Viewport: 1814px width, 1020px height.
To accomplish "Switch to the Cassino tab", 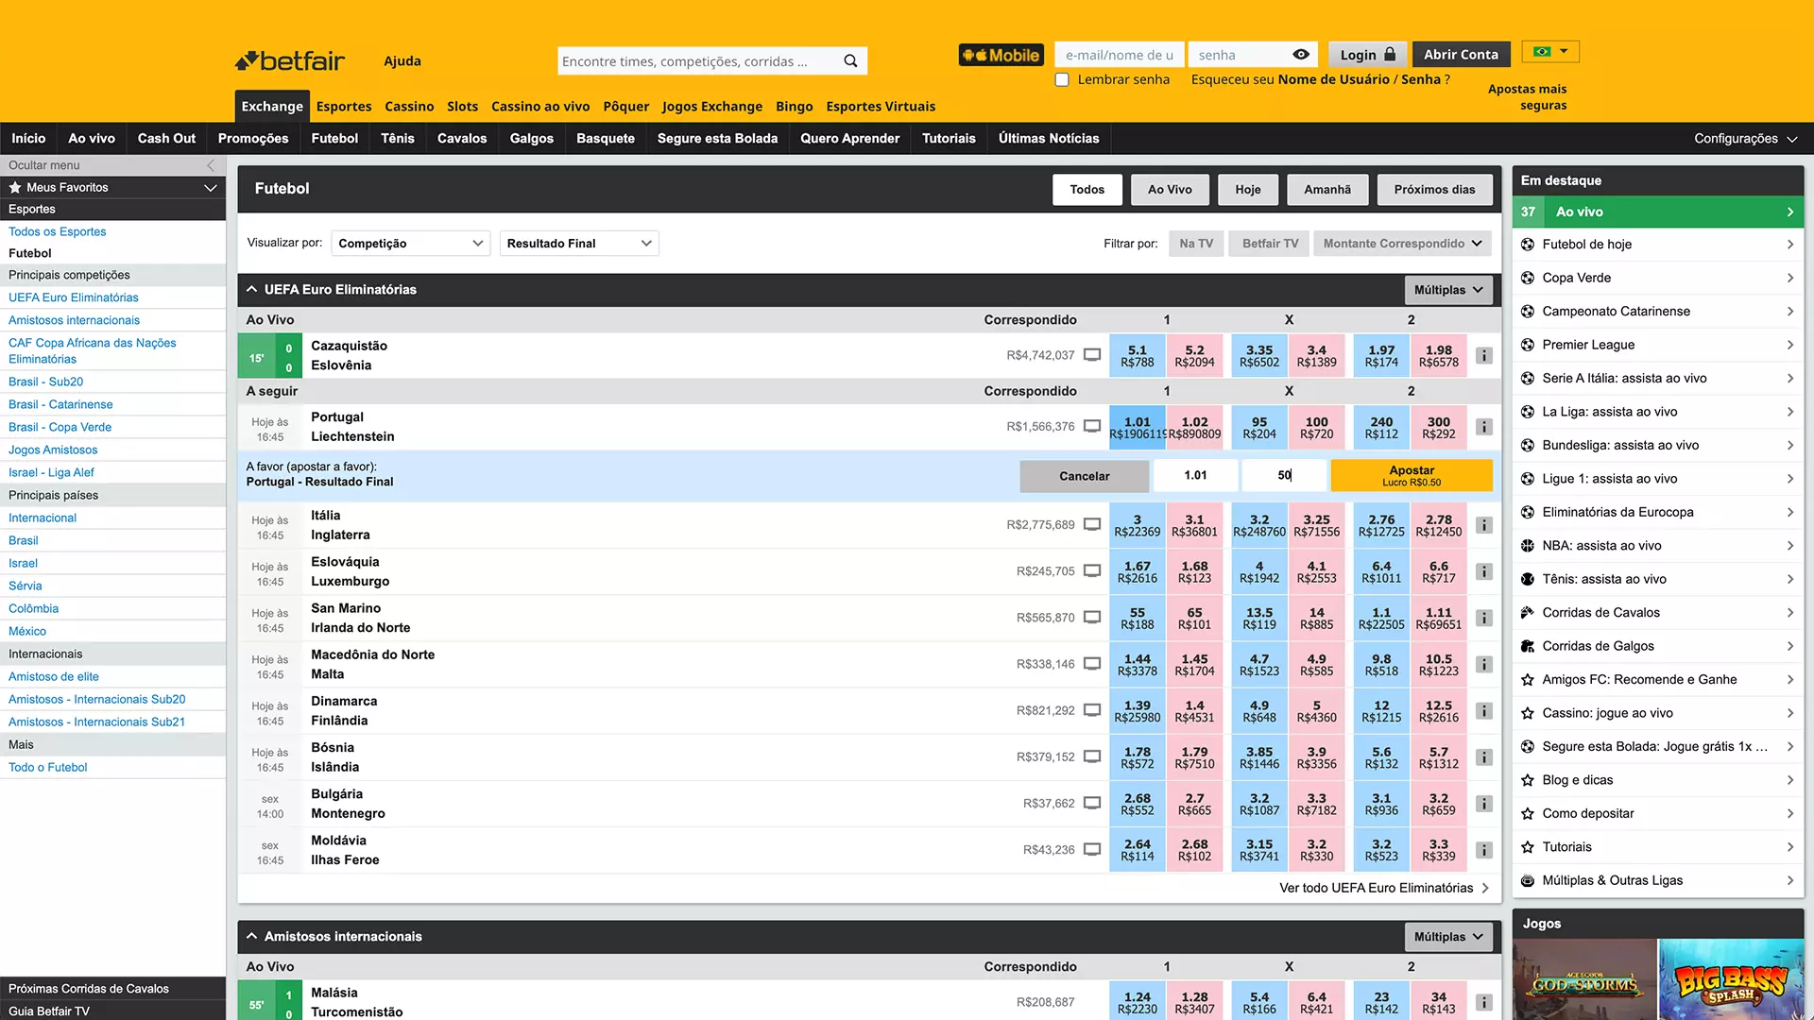I will pos(409,107).
